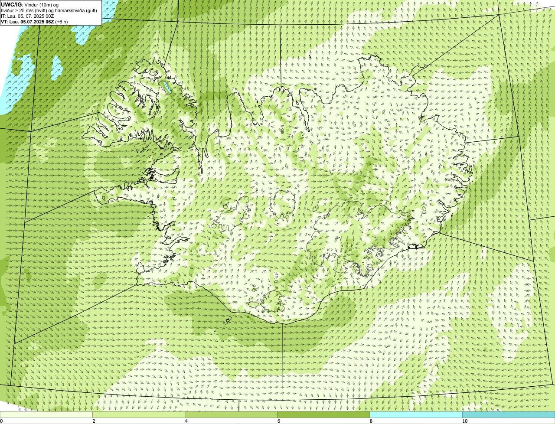The height and width of the screenshot is (424, 555).
Task: Click the colorbar label "0"
Action: click(1, 421)
